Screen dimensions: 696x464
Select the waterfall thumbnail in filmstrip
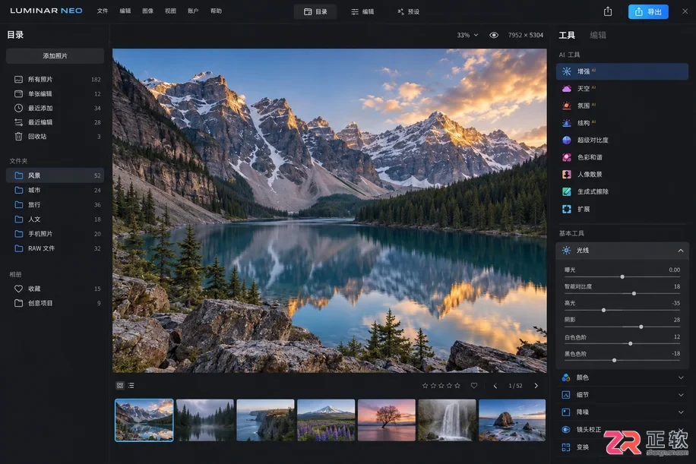click(x=447, y=420)
